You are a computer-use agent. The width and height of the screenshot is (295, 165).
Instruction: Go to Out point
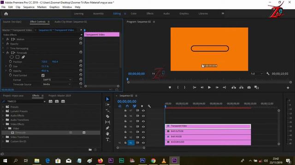pos(224,88)
